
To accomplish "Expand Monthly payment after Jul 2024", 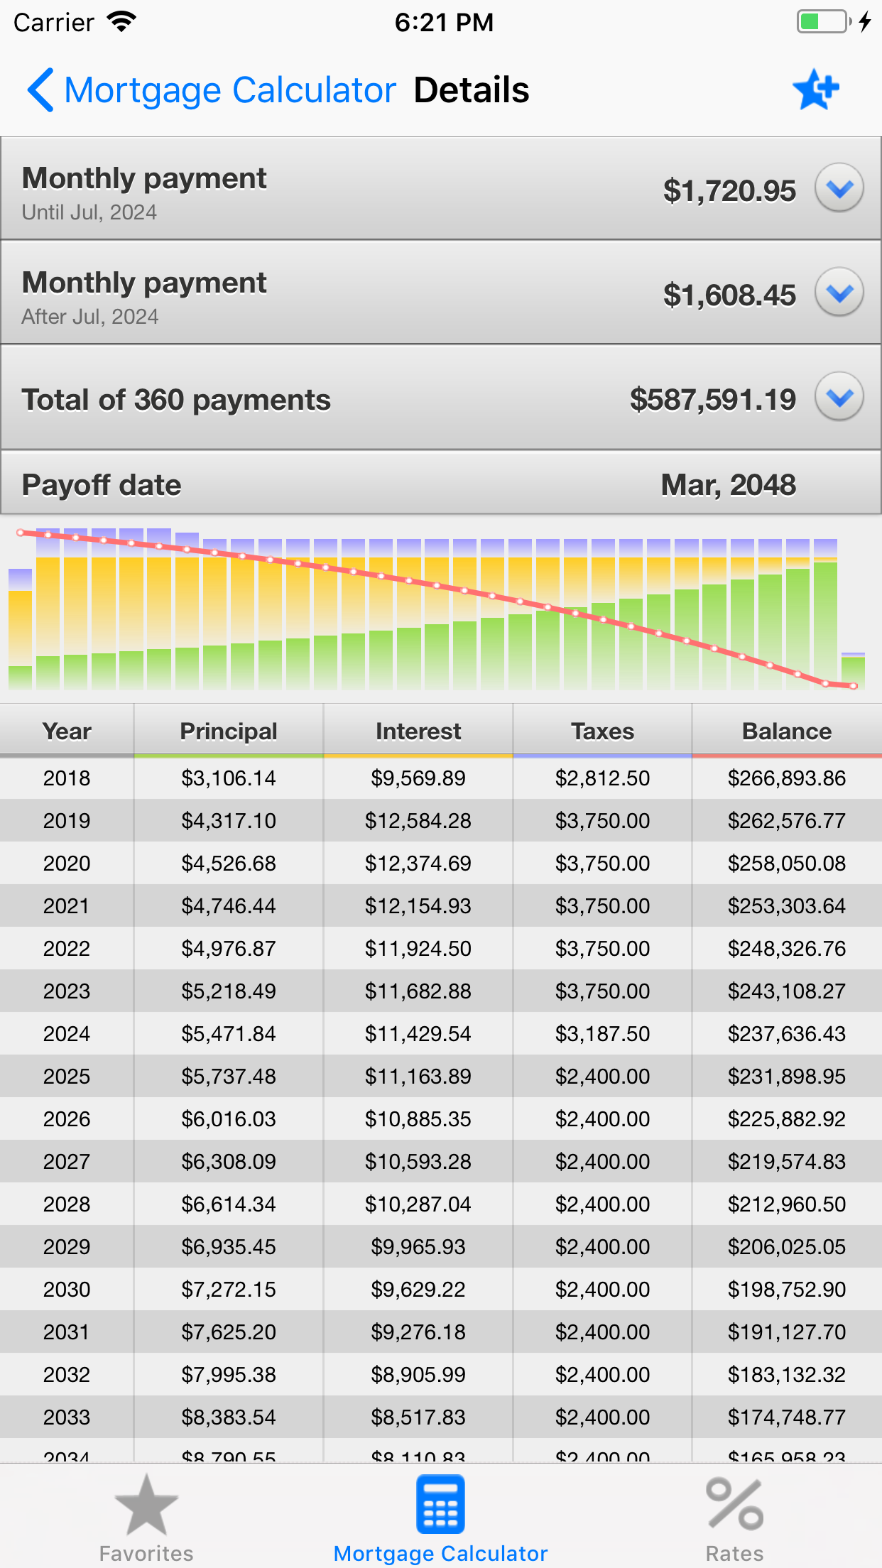I will tap(839, 293).
